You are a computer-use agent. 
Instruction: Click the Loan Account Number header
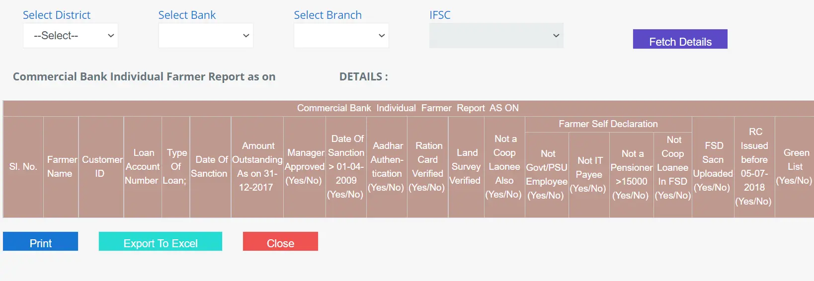[143, 167]
